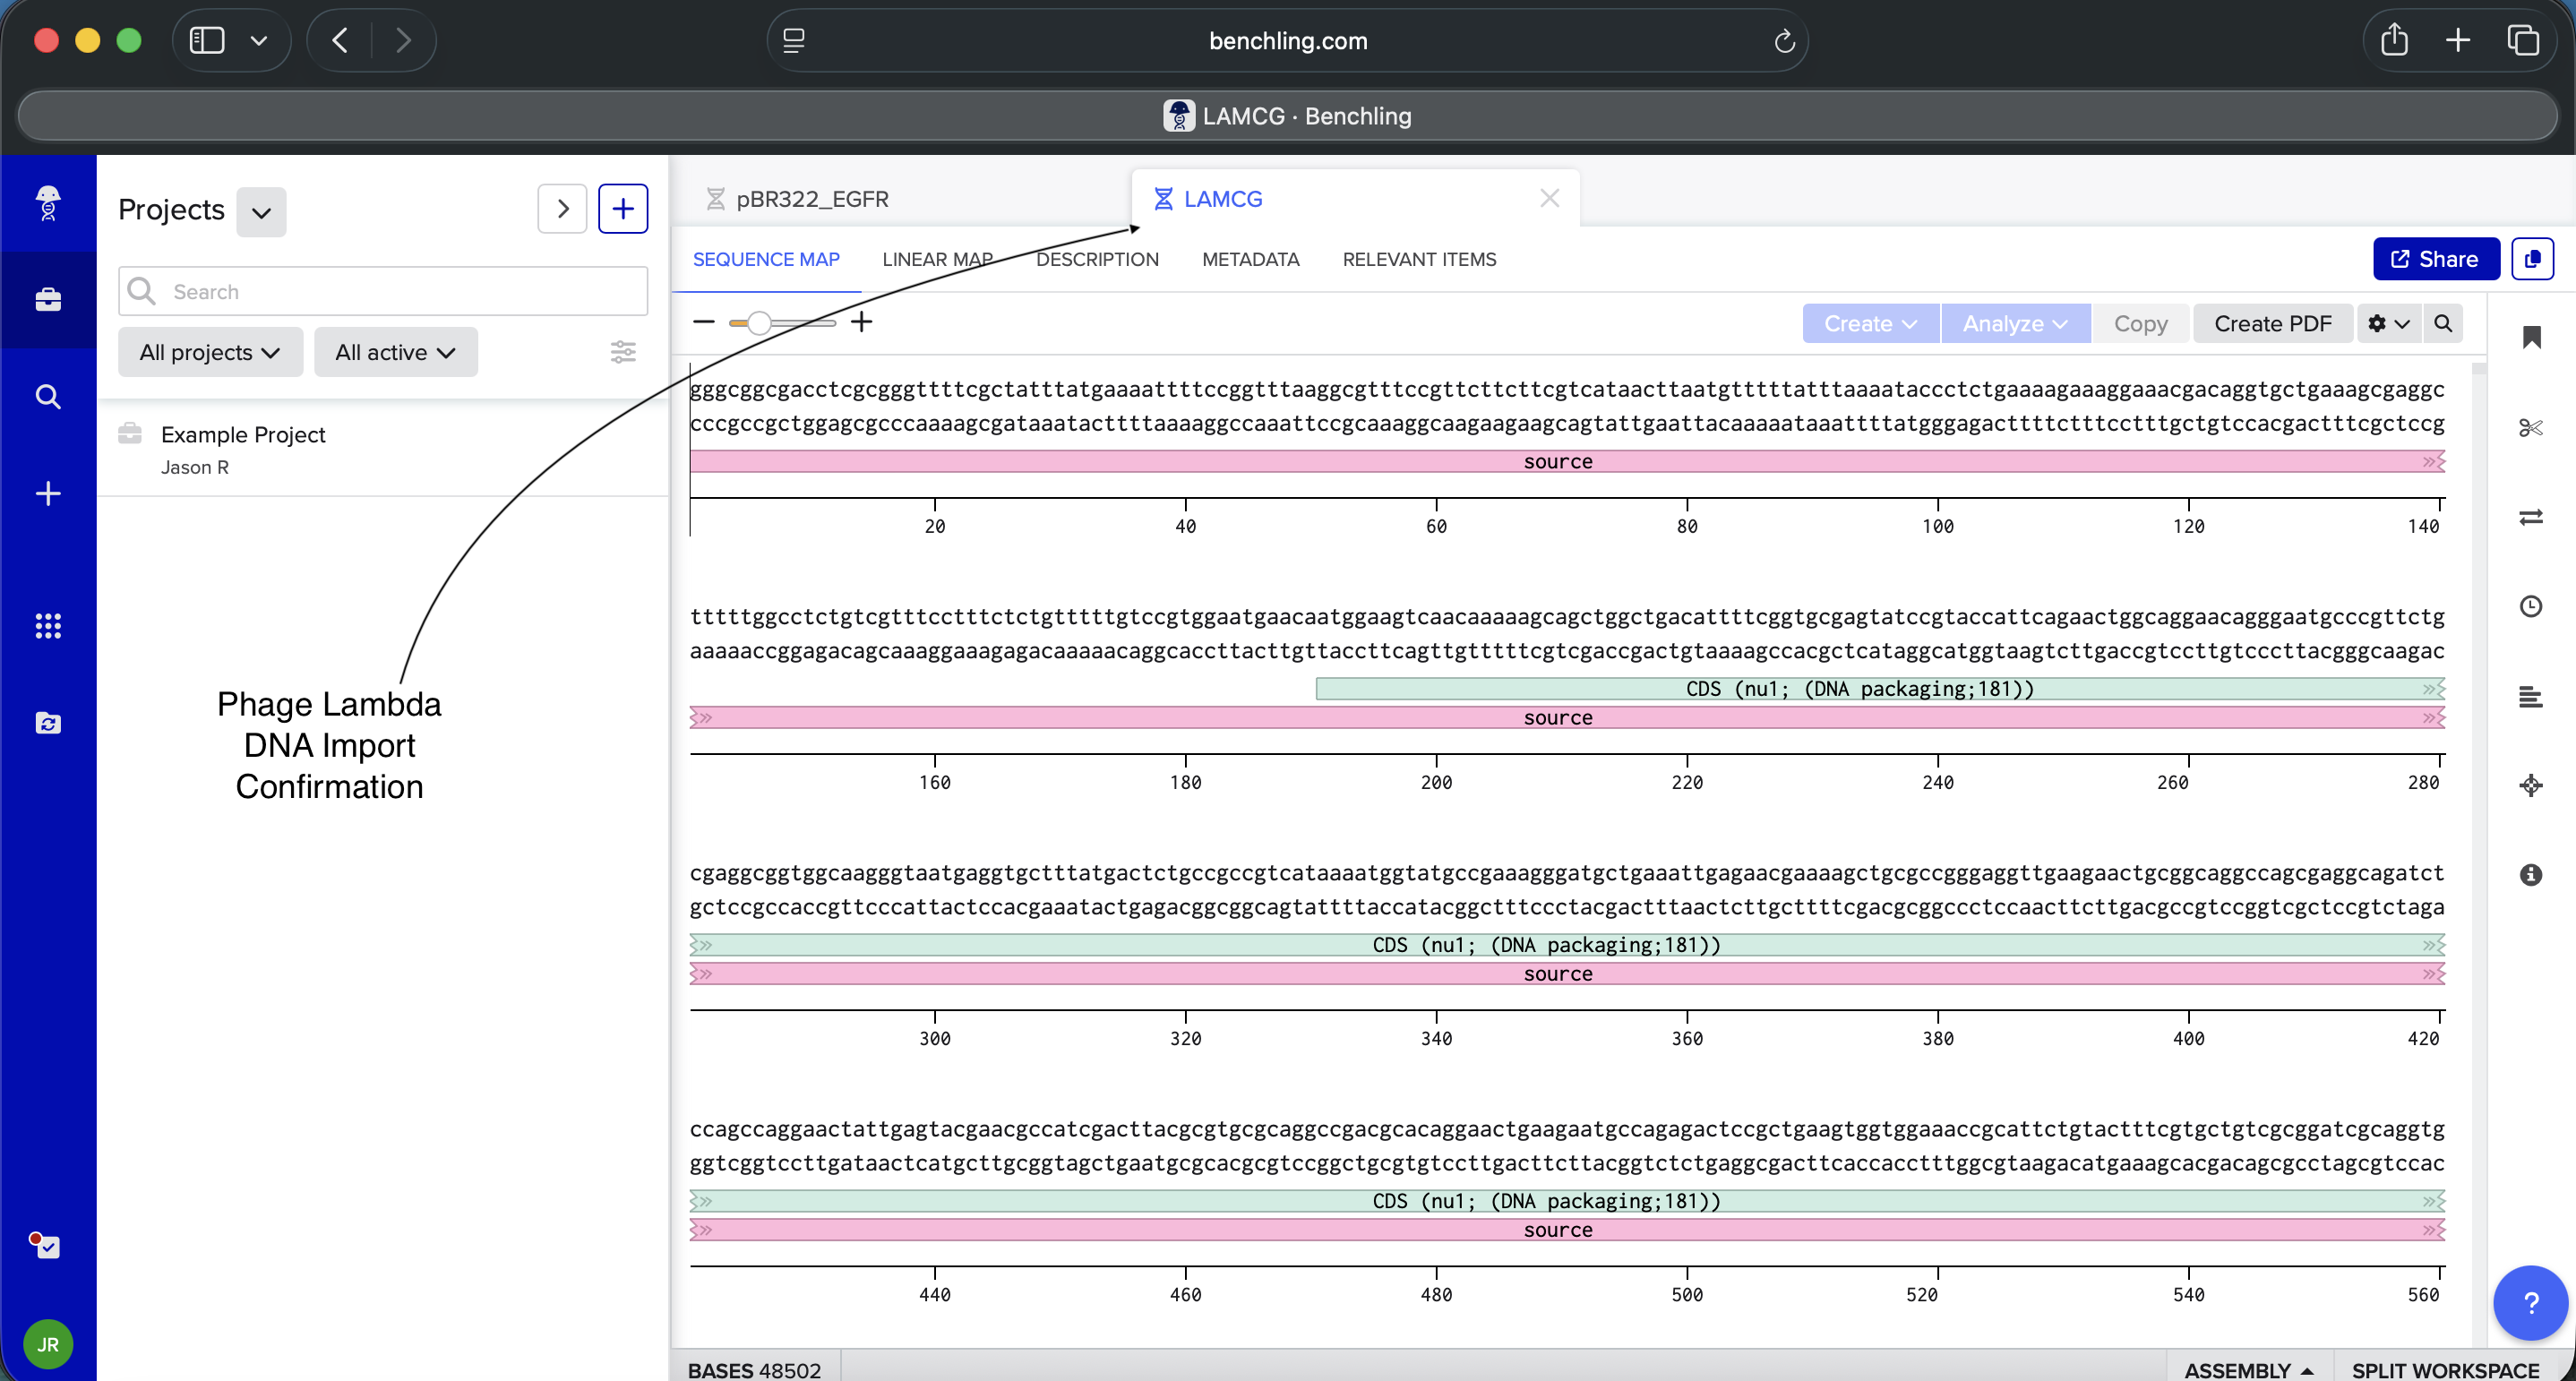This screenshot has width=2576, height=1381.
Task: Open the All projects filter dropdown
Action: [210, 351]
